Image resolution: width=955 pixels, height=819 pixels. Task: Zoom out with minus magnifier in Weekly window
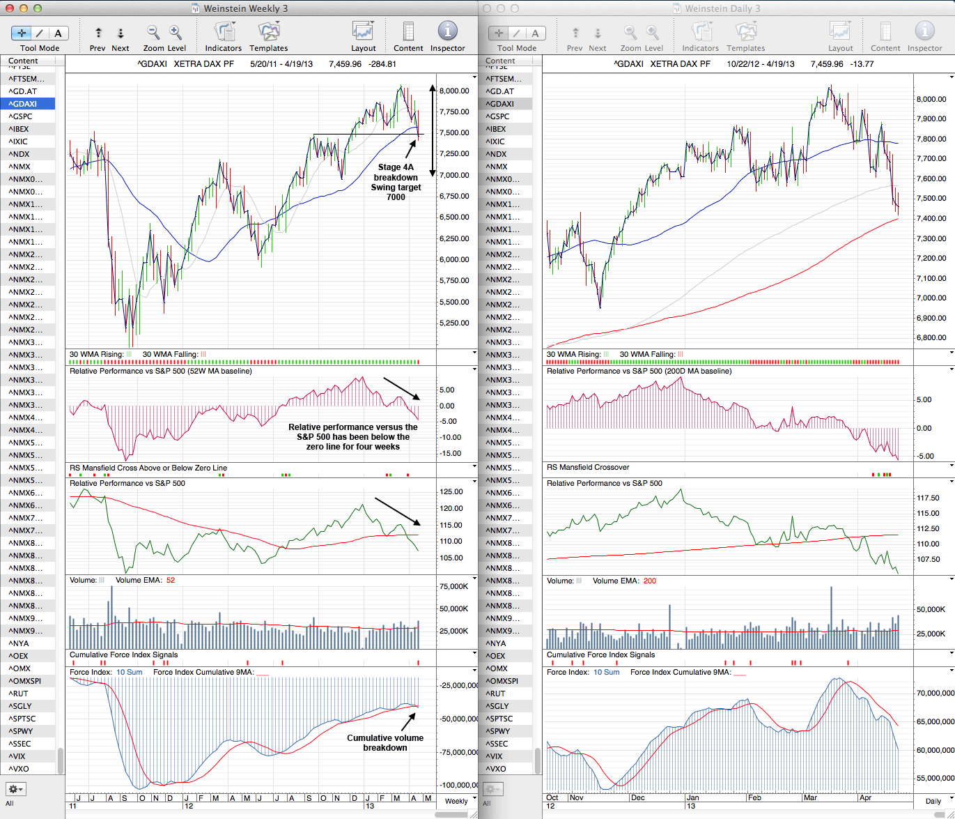pyautogui.click(x=153, y=32)
